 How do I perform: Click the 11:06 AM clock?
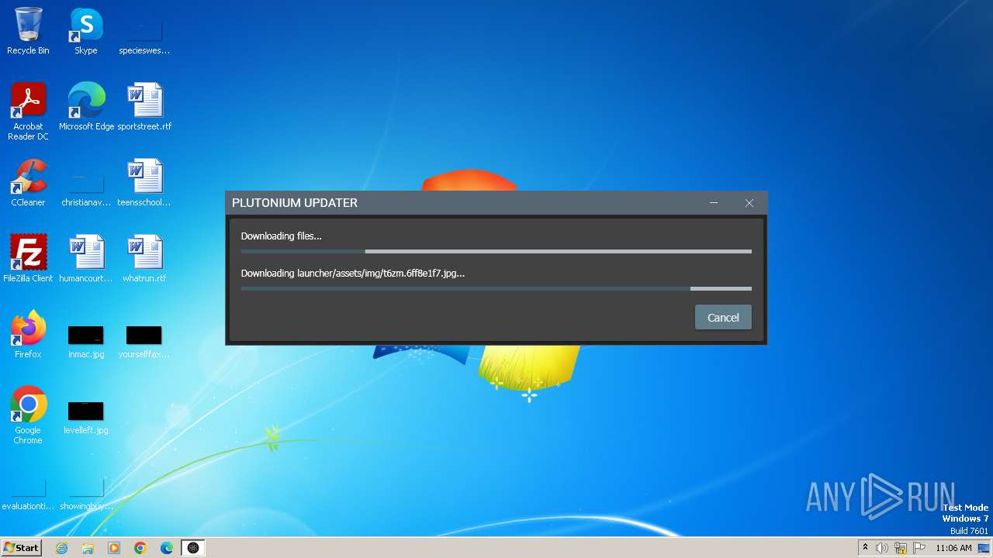(953, 548)
